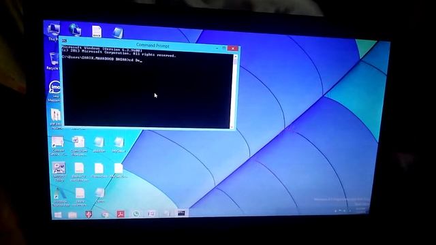
Task: Maximize the Command Prompt window
Action: pyautogui.click(x=224, y=48)
